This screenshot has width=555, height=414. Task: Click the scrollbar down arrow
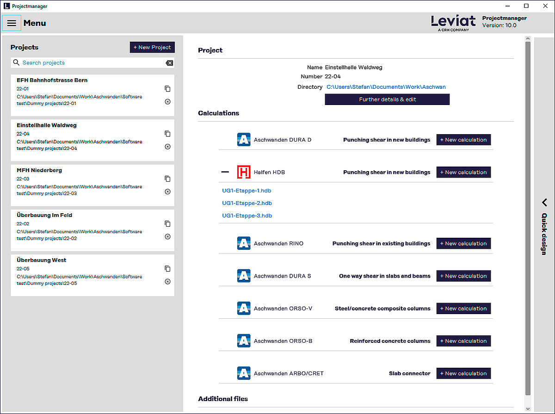528,409
